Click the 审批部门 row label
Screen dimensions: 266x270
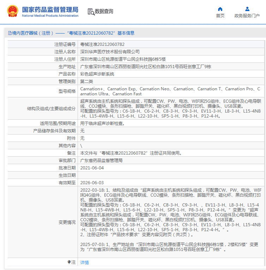[67, 161]
